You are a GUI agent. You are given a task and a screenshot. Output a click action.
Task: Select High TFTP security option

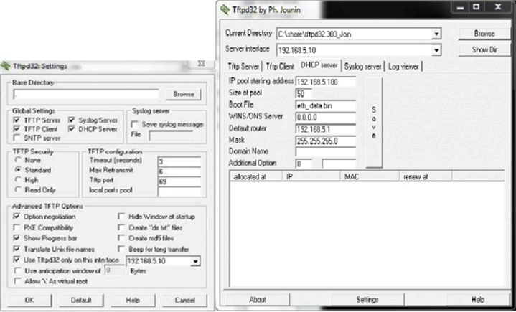[x=18, y=179]
